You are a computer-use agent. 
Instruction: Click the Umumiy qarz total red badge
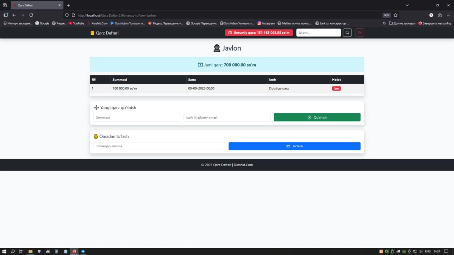[x=259, y=33]
